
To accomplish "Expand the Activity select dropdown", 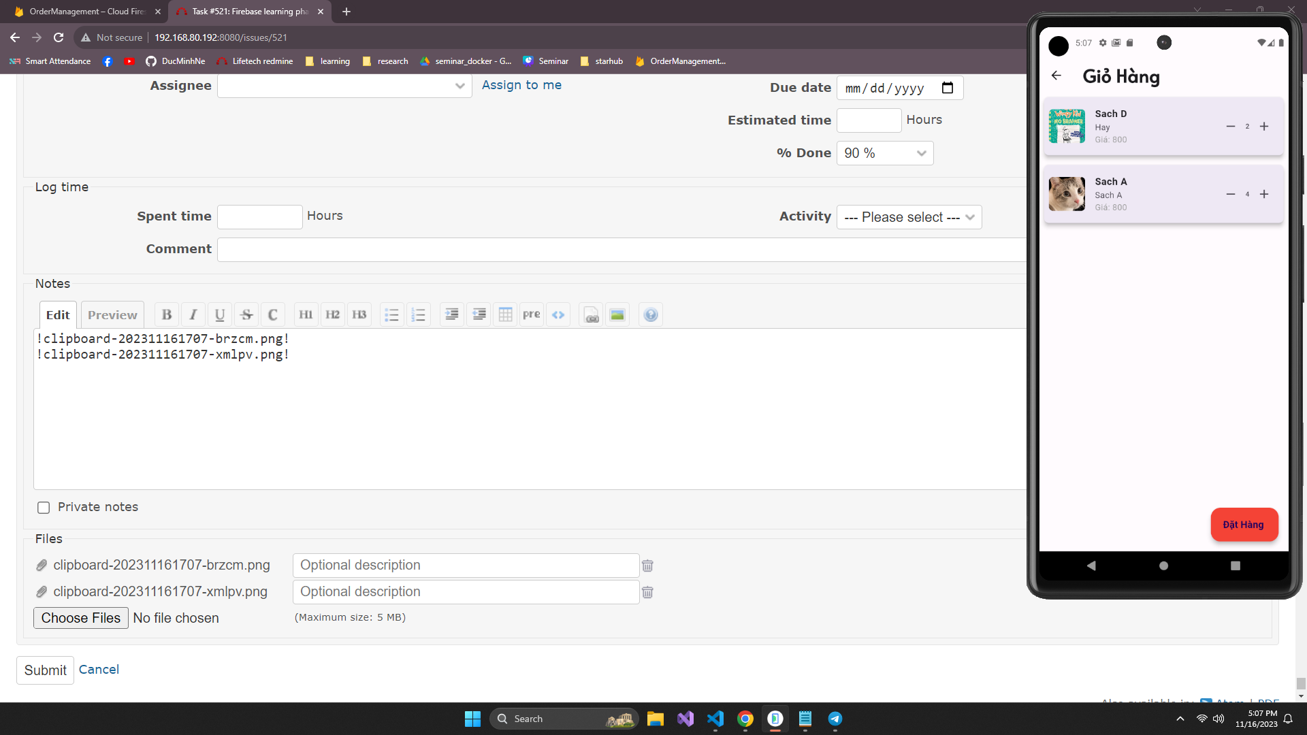I will coord(909,217).
